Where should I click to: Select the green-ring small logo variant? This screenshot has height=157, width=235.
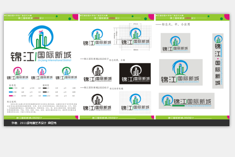coord(66,73)
